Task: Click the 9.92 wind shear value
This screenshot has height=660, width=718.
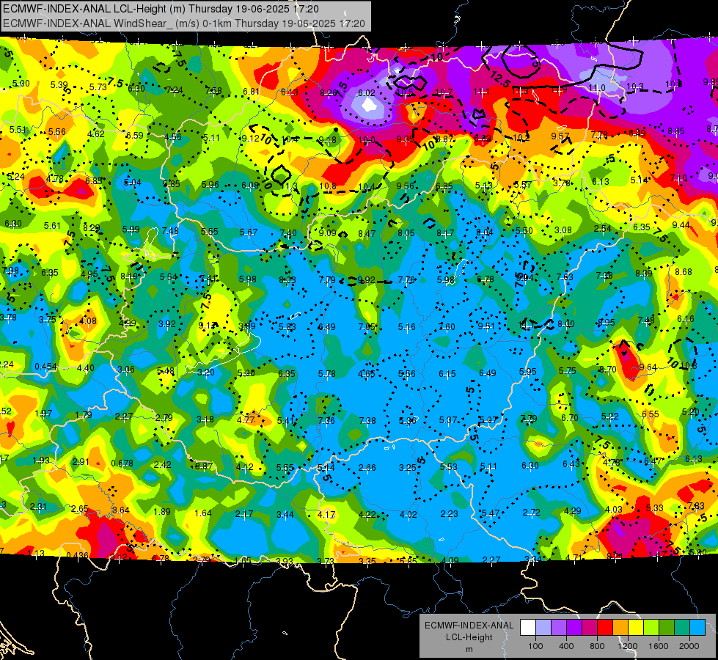Action: point(366,280)
